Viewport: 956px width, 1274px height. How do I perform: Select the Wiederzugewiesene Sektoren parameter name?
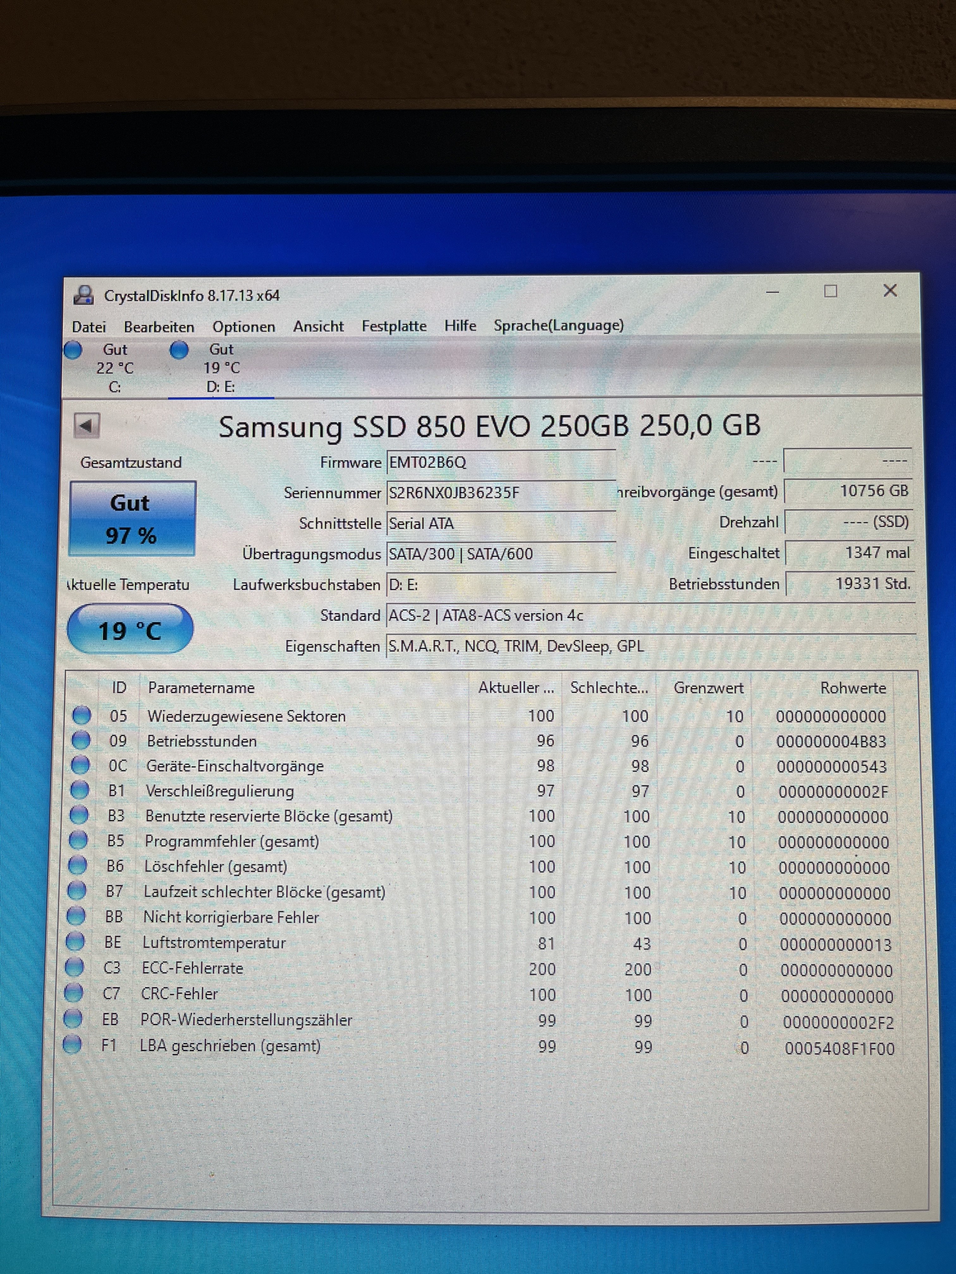click(247, 716)
